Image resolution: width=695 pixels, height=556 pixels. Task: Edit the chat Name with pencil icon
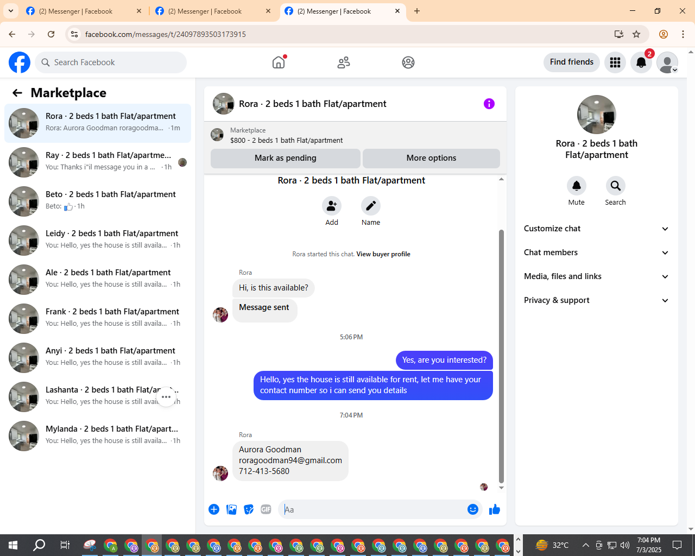coord(371,206)
